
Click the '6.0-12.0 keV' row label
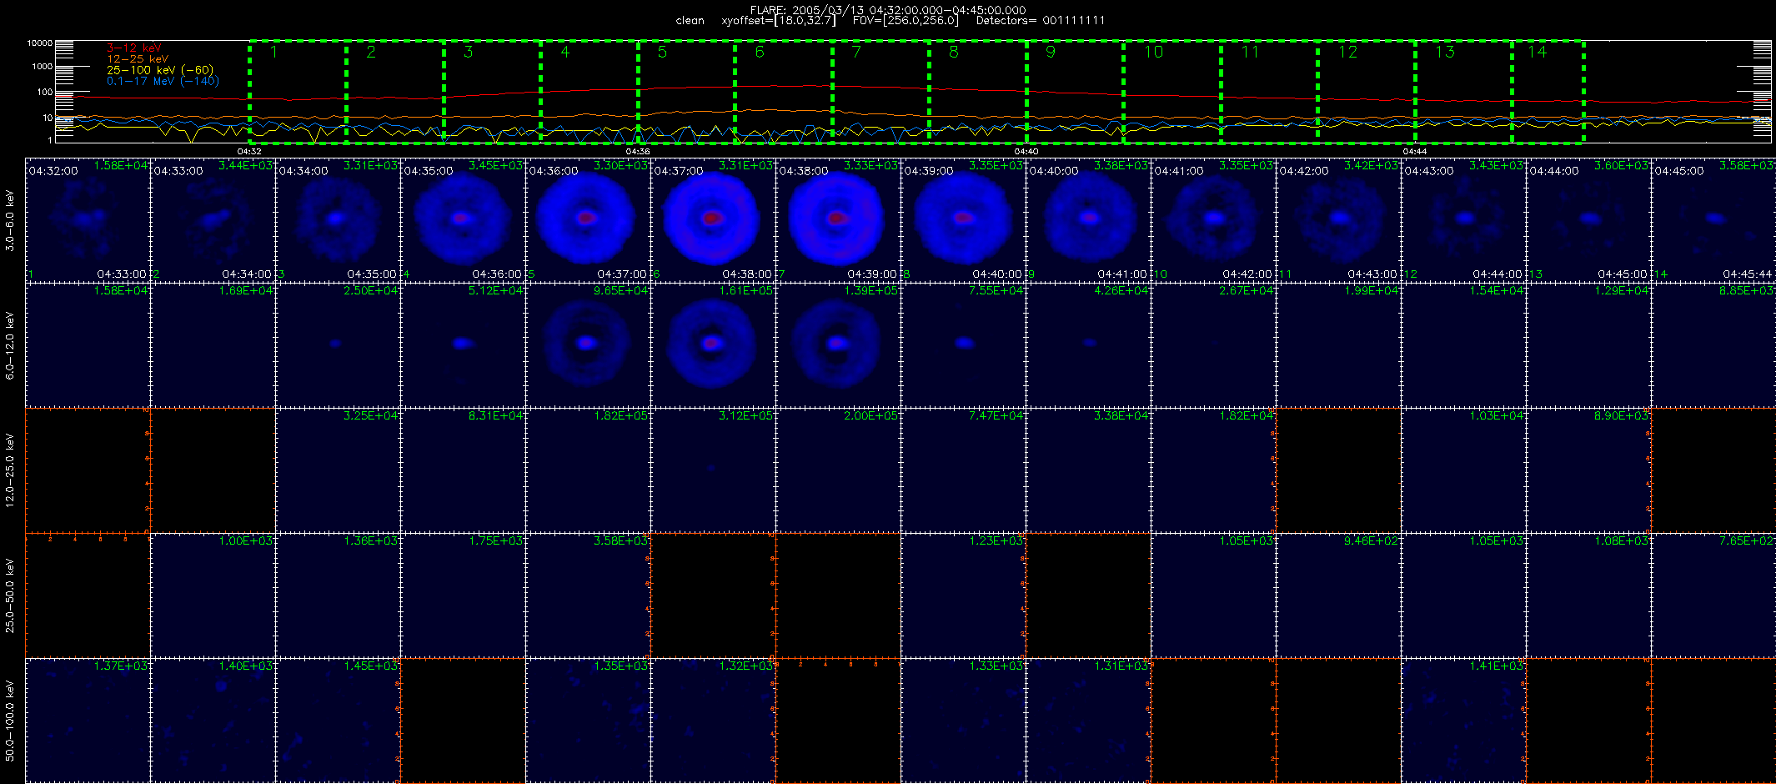[10, 345]
